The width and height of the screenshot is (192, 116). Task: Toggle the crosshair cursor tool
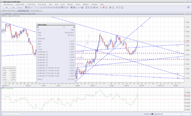(71, 7)
